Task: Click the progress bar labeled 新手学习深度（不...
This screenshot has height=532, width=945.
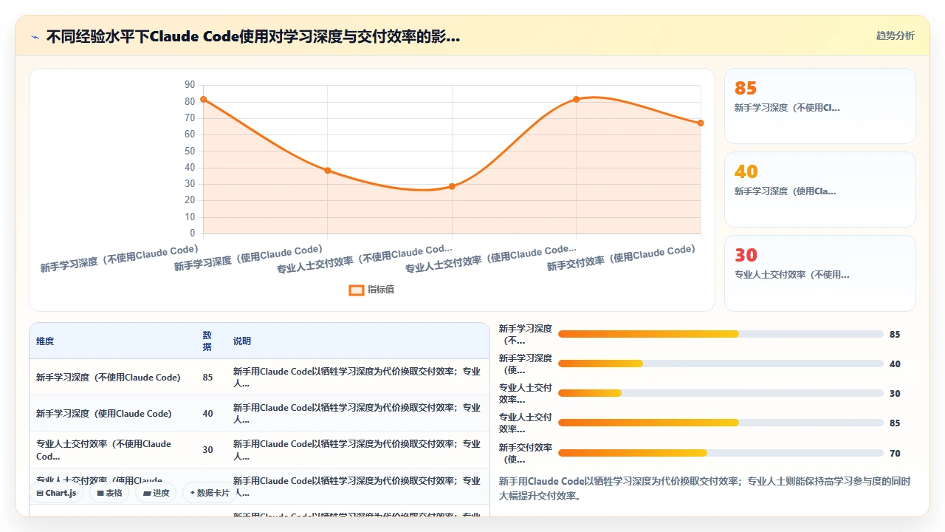Action: tap(721, 334)
